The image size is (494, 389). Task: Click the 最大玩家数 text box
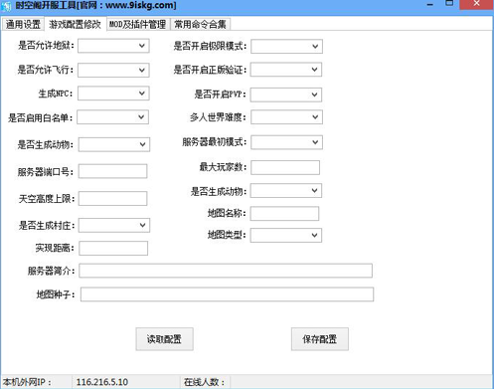point(285,167)
